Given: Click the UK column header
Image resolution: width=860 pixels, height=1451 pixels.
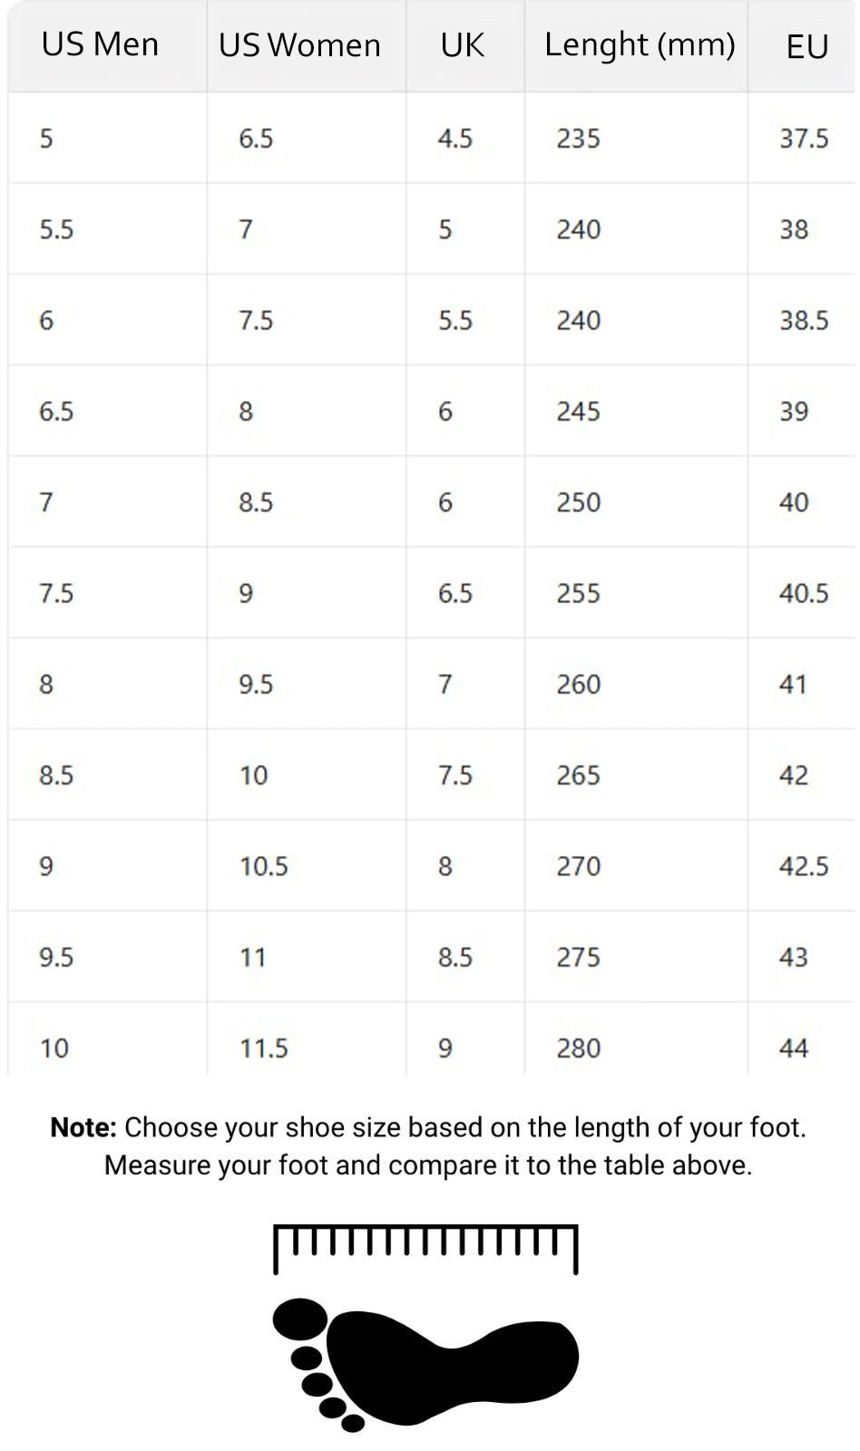Looking at the screenshot, I should [x=463, y=44].
